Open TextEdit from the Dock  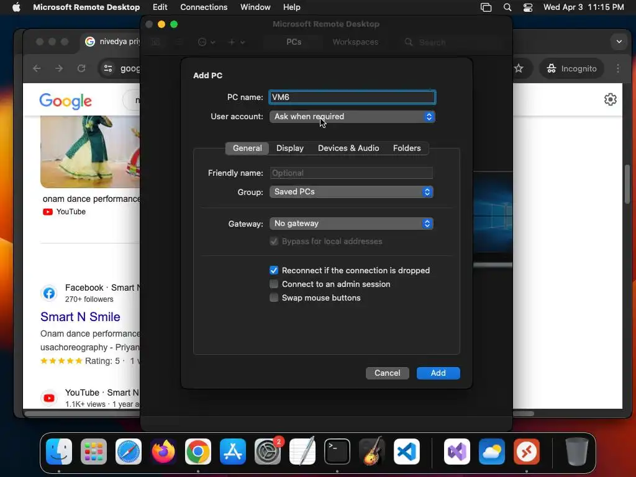pyautogui.click(x=302, y=452)
